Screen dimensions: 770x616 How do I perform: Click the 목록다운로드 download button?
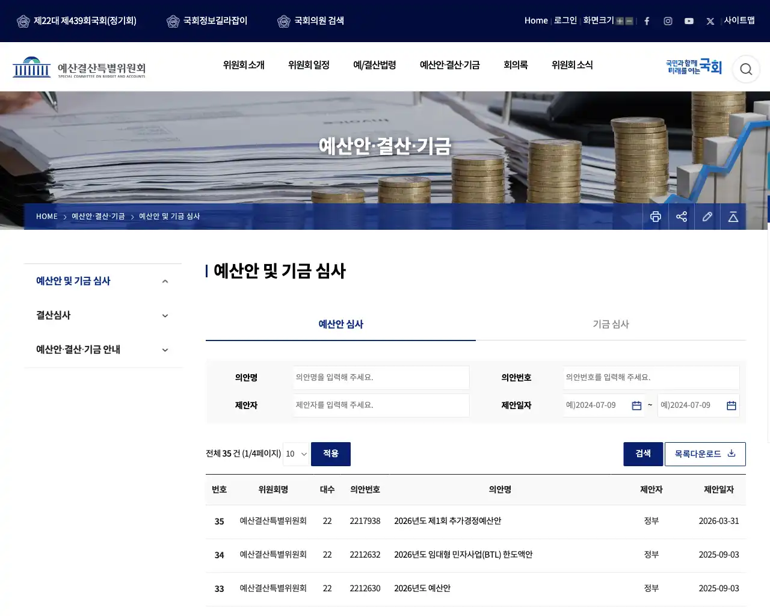point(705,454)
